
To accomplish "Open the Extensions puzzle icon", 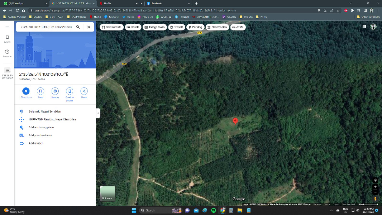I will (x=352, y=10).
